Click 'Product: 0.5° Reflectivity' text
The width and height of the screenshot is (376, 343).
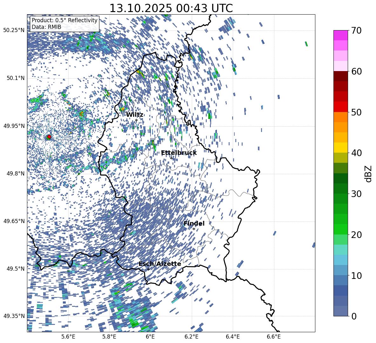tap(65, 20)
